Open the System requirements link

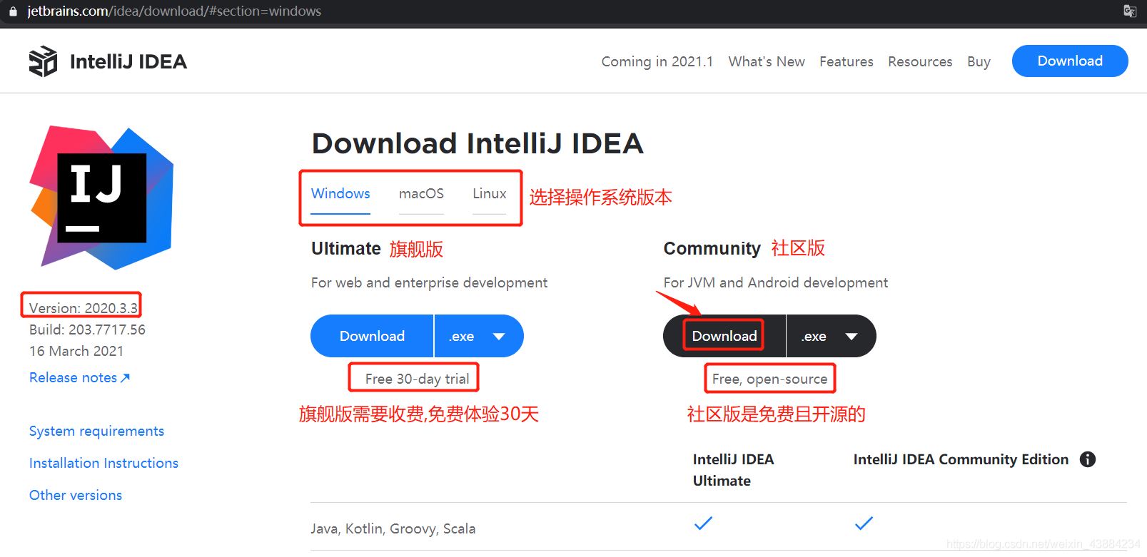pos(96,431)
